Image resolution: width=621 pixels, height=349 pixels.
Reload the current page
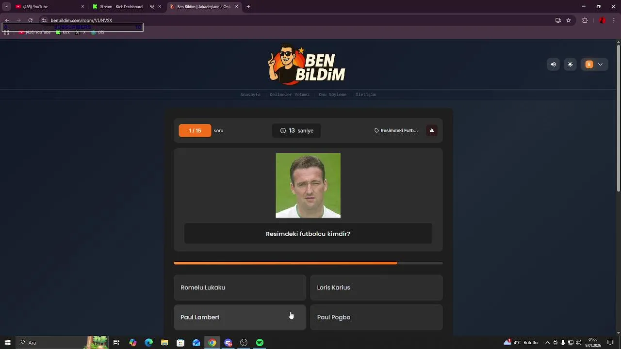coord(30,20)
